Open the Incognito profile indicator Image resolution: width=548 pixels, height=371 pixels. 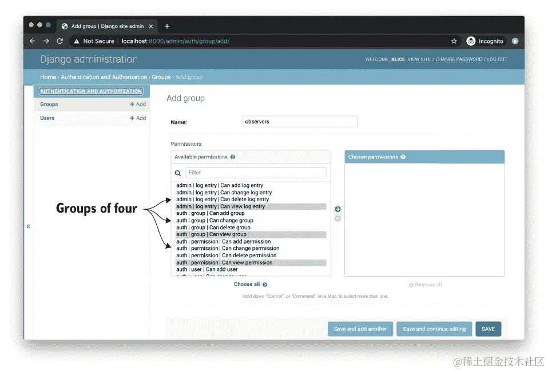pos(486,41)
